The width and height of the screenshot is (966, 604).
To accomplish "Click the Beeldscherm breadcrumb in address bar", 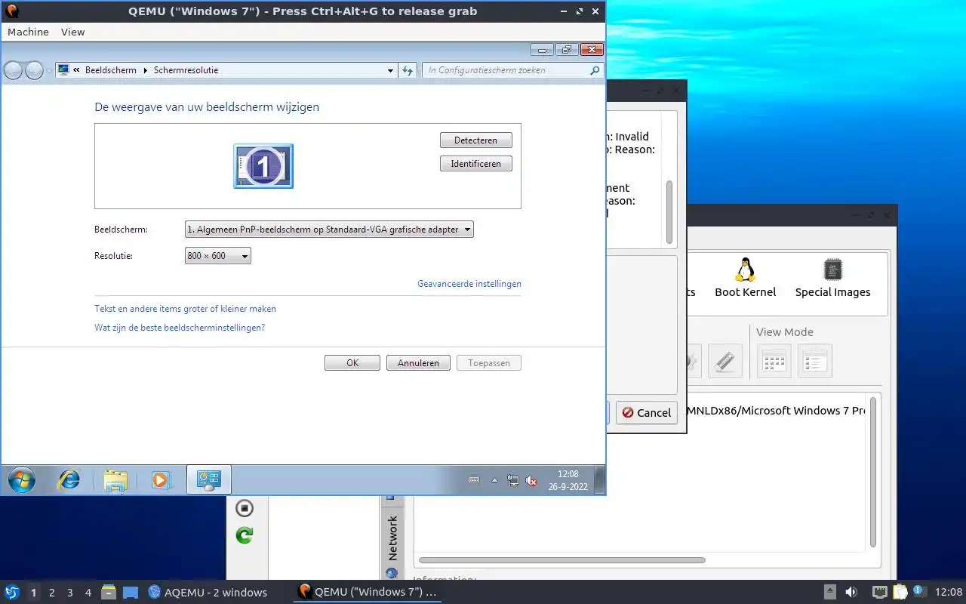I will 111,70.
